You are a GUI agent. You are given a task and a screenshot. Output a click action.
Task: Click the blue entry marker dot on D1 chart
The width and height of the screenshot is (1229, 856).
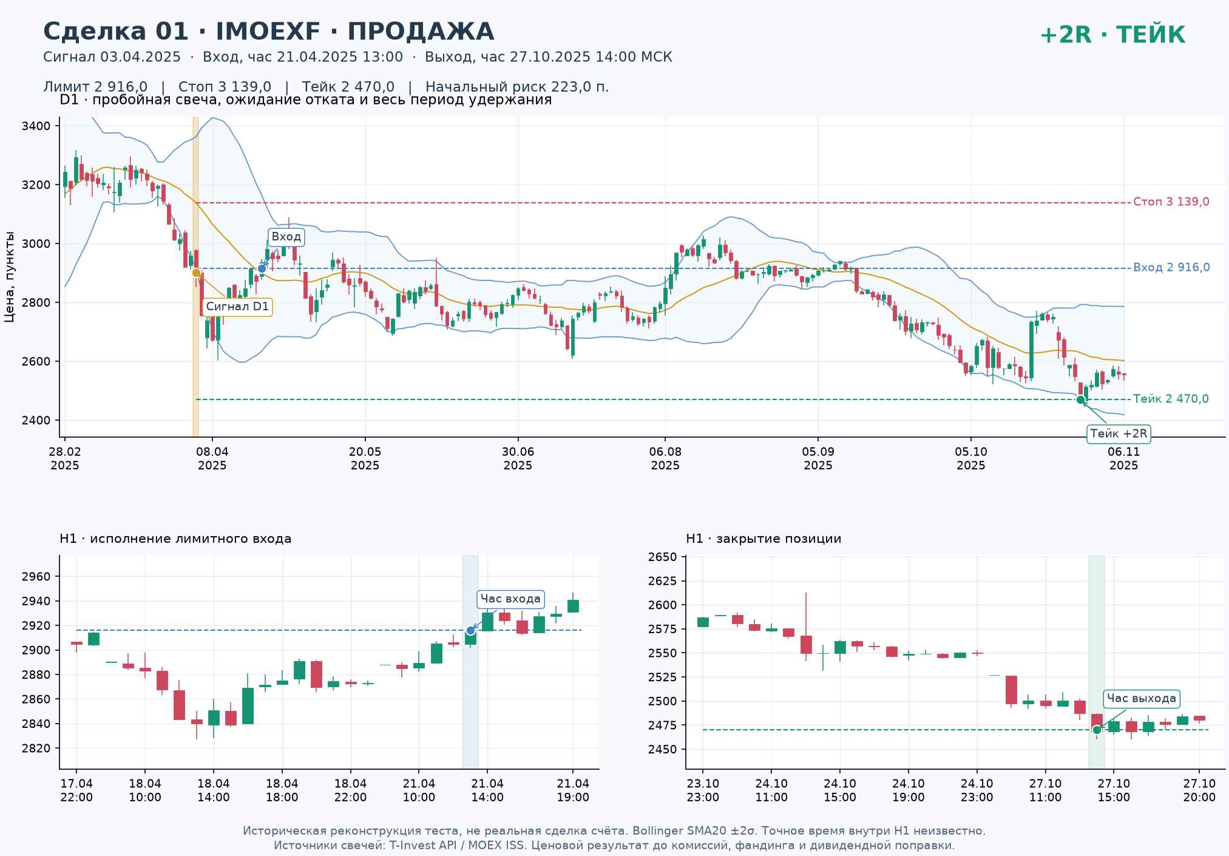(262, 268)
